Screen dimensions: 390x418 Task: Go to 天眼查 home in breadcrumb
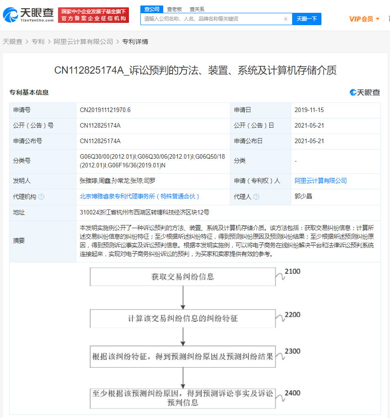12,42
